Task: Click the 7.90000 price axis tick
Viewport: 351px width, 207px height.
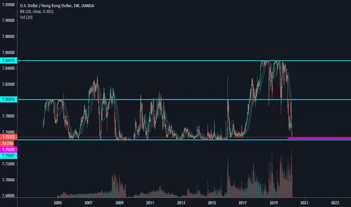Action: (x=9, y=20)
